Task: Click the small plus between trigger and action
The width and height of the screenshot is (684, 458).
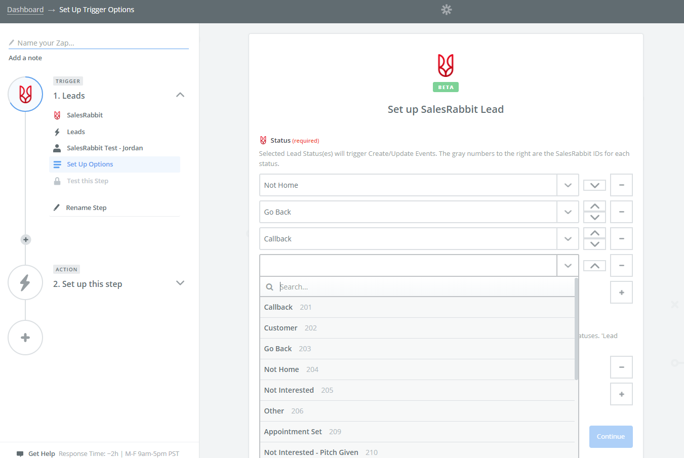Action: [x=26, y=239]
